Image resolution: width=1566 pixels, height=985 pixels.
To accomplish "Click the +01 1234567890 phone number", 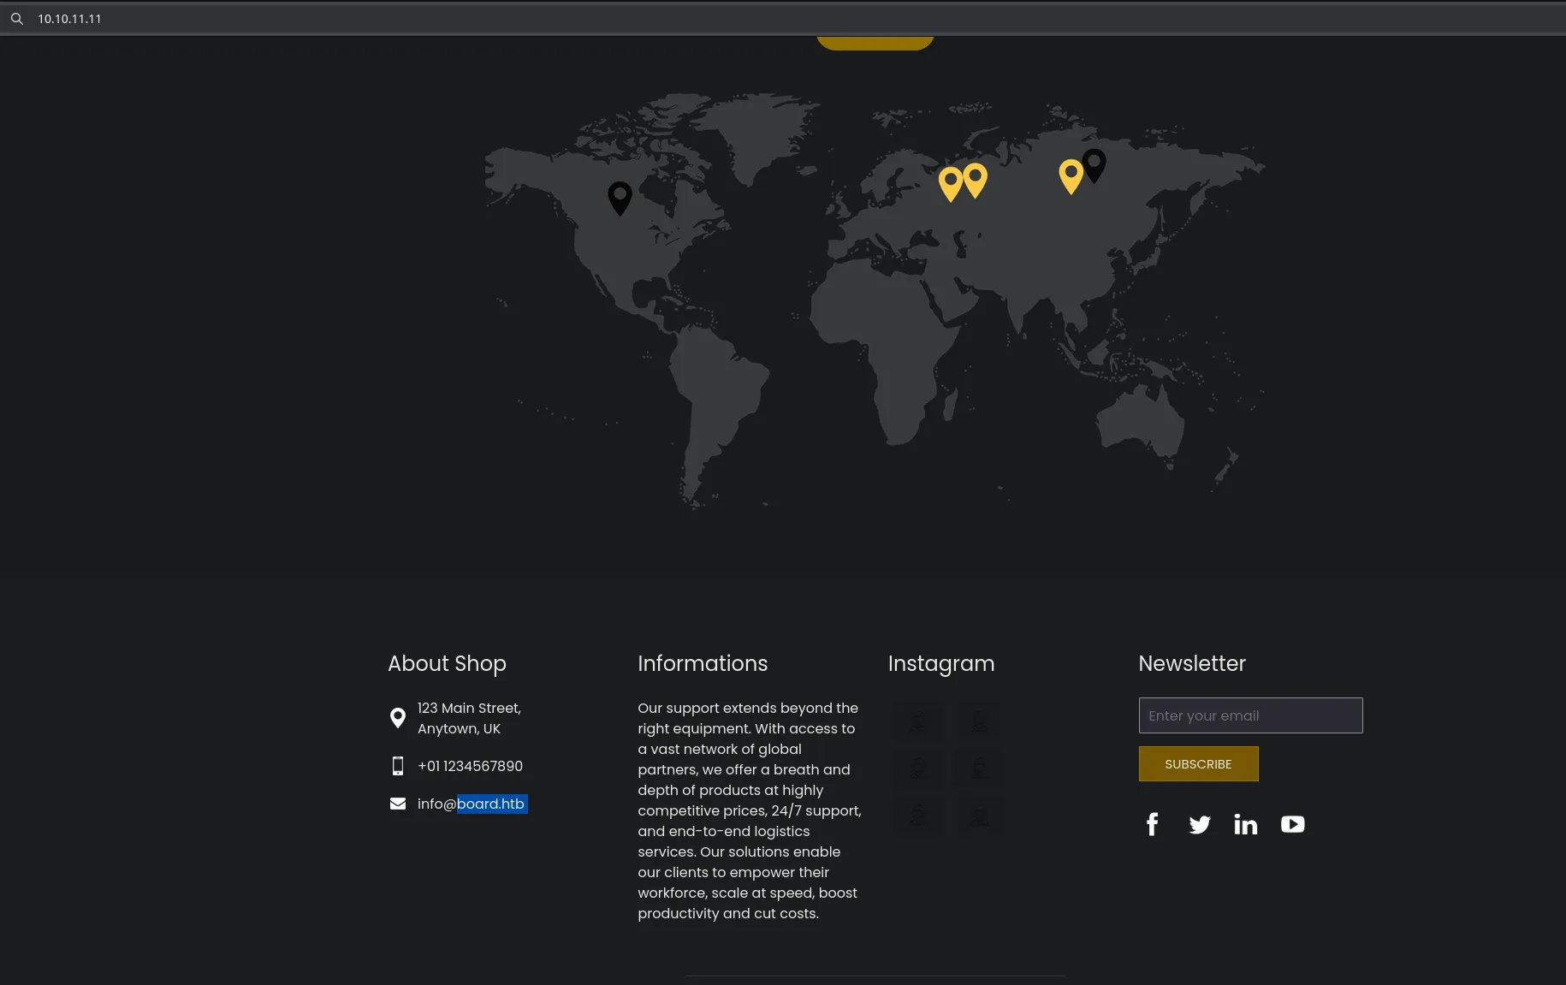I will tap(470, 766).
